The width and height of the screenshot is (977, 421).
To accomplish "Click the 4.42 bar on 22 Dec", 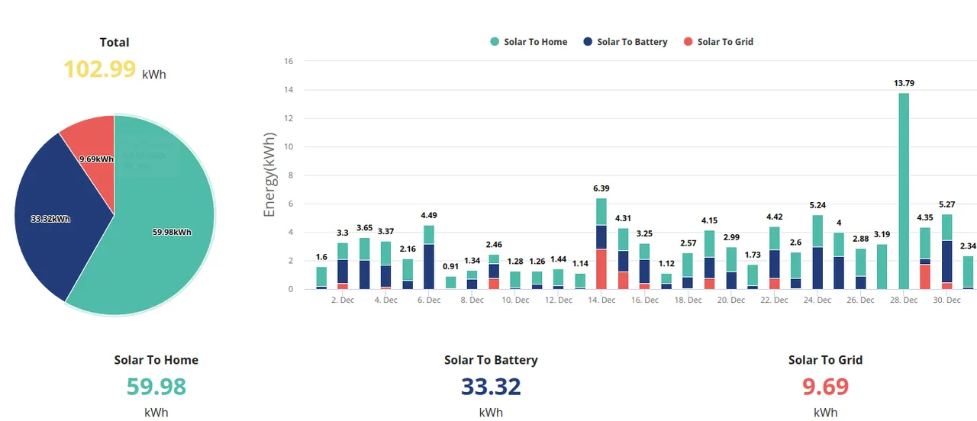I will (x=775, y=258).
